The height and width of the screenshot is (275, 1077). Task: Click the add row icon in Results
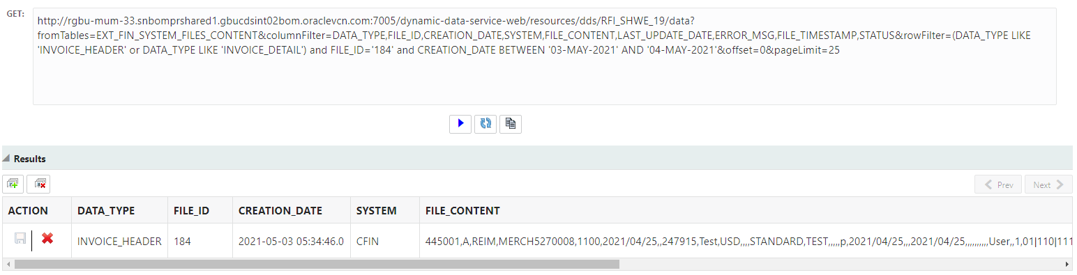(13, 184)
